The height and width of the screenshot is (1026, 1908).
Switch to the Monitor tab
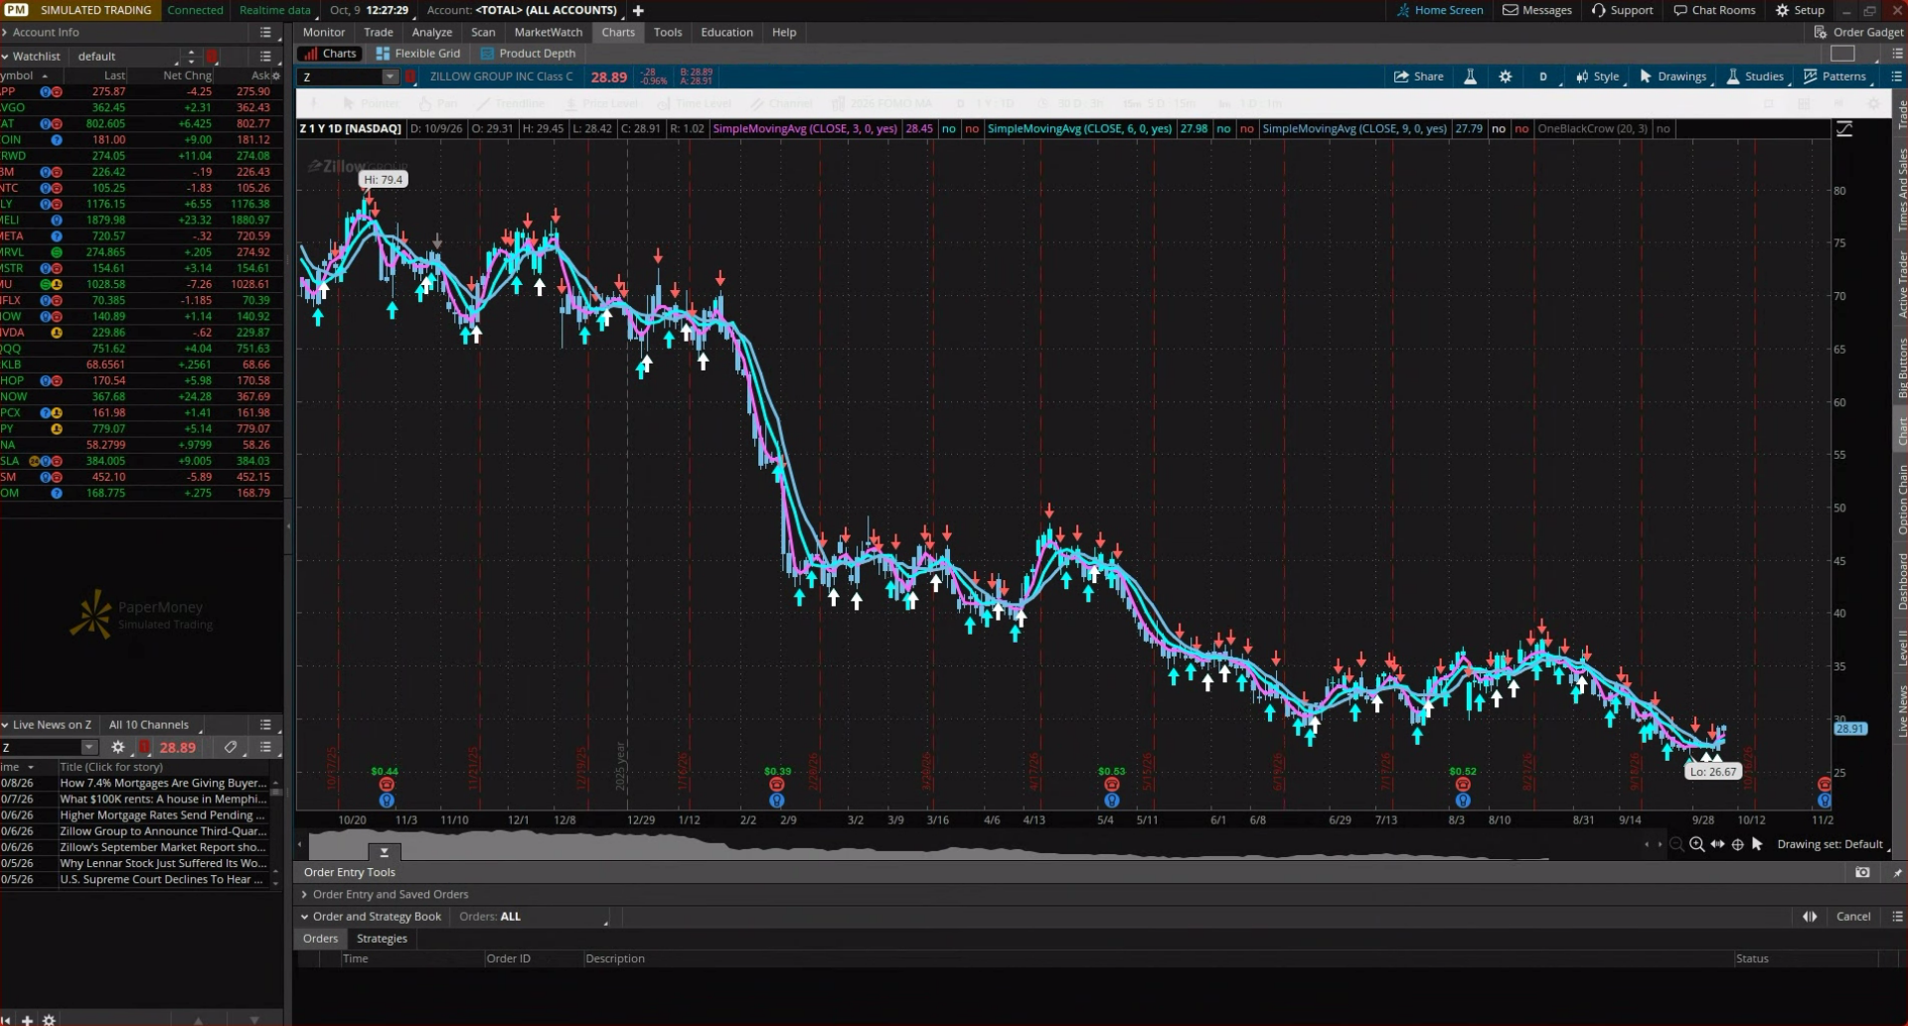(324, 32)
